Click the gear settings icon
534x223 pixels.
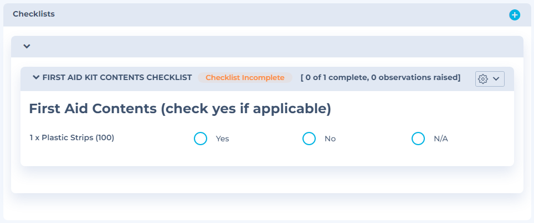click(x=483, y=79)
